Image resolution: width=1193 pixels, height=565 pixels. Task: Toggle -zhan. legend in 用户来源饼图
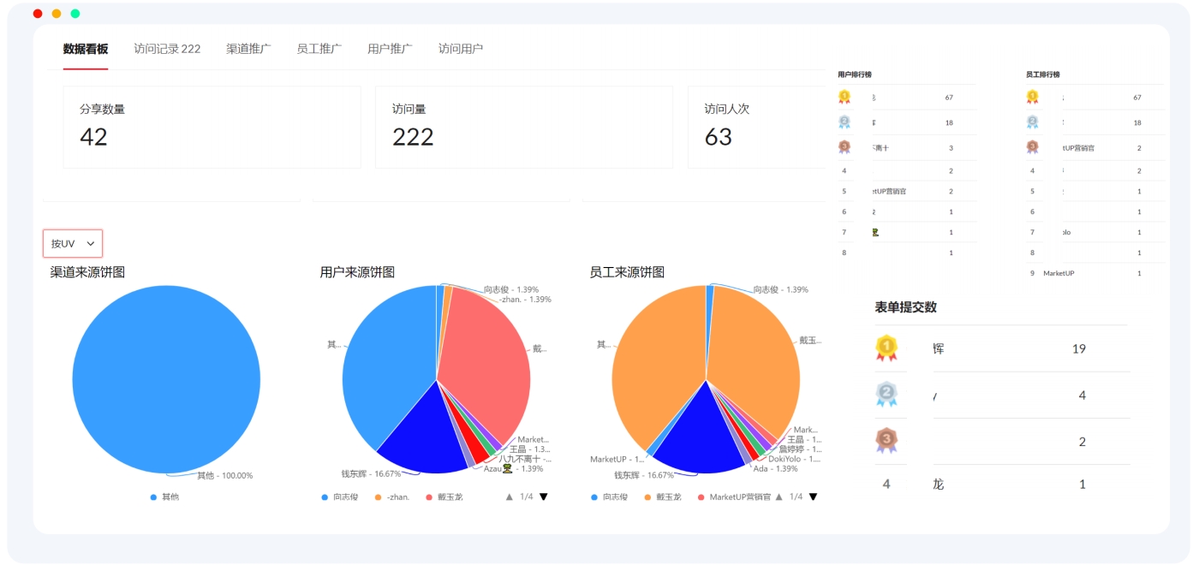(392, 497)
